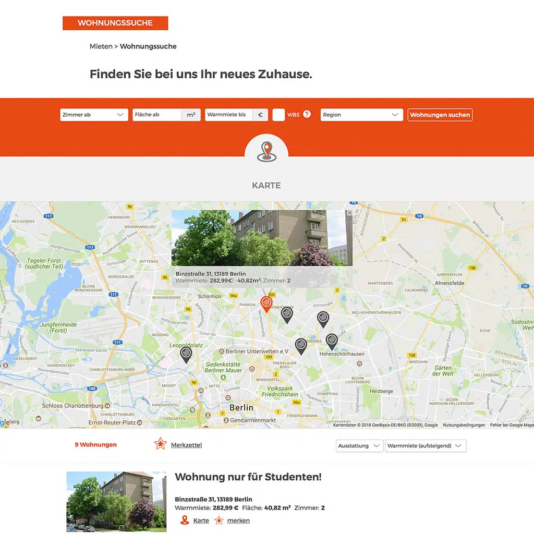Screen dimensions: 534x534
Task: Click the popup address 'Binzstraße 31, 13189 Berlin'
Action: [211, 274]
